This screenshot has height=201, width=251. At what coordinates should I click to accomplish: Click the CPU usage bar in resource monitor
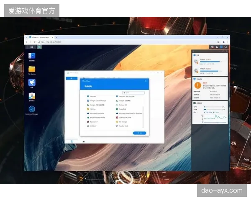pyautogui.click(x=213, y=107)
